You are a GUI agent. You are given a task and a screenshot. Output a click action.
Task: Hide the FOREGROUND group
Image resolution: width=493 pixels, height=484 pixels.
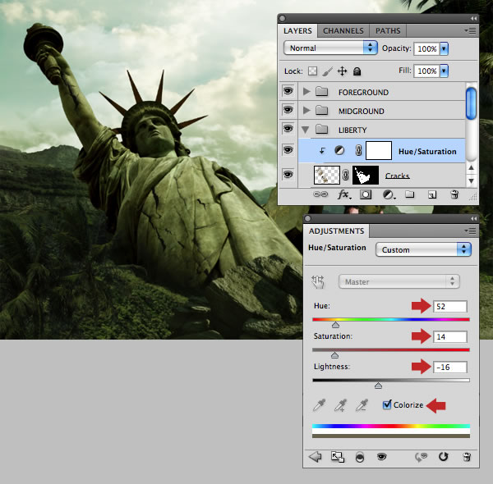tap(288, 91)
